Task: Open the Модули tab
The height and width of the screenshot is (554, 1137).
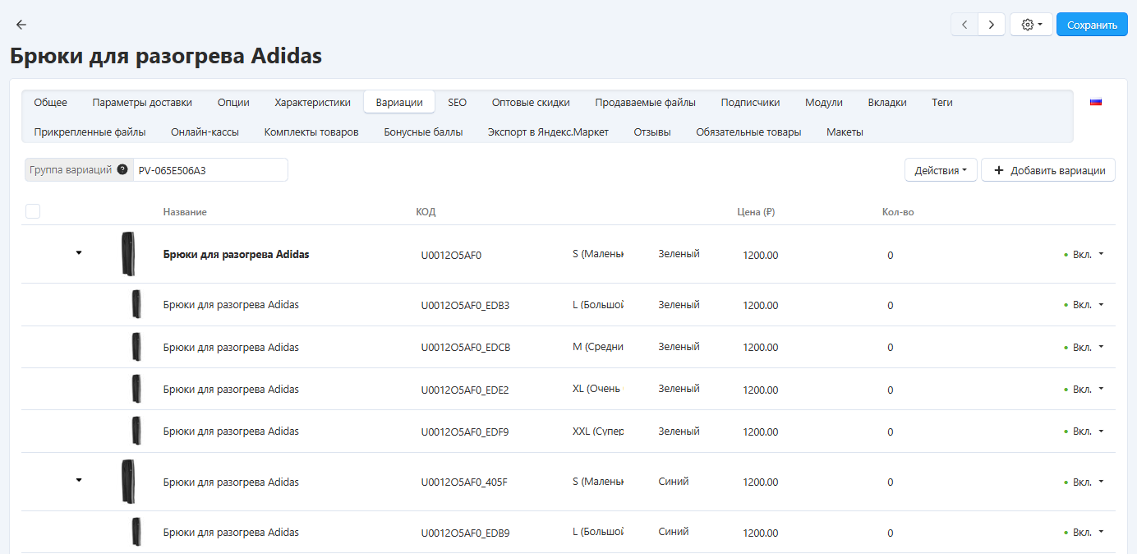Action: point(824,103)
